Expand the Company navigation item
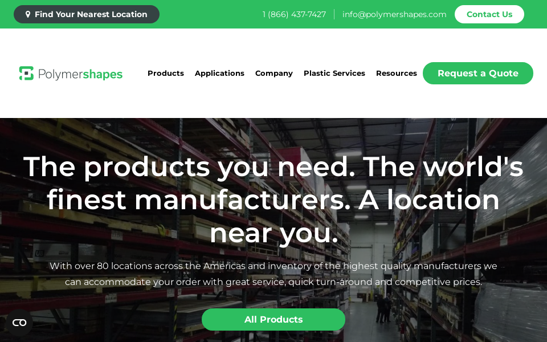This screenshot has height=342, width=547. pyautogui.click(x=274, y=74)
